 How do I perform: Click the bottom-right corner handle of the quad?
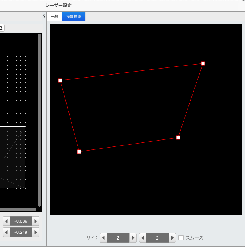tap(178, 138)
